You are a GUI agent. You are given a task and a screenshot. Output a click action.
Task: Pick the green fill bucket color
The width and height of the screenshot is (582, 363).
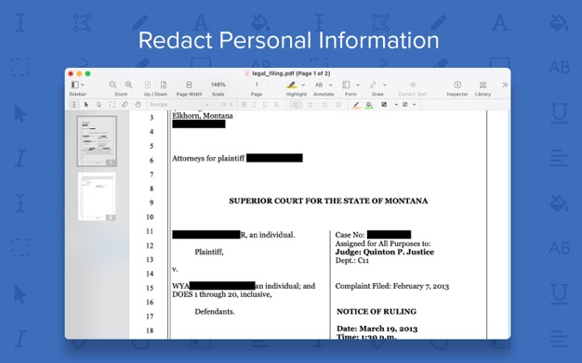[369, 105]
